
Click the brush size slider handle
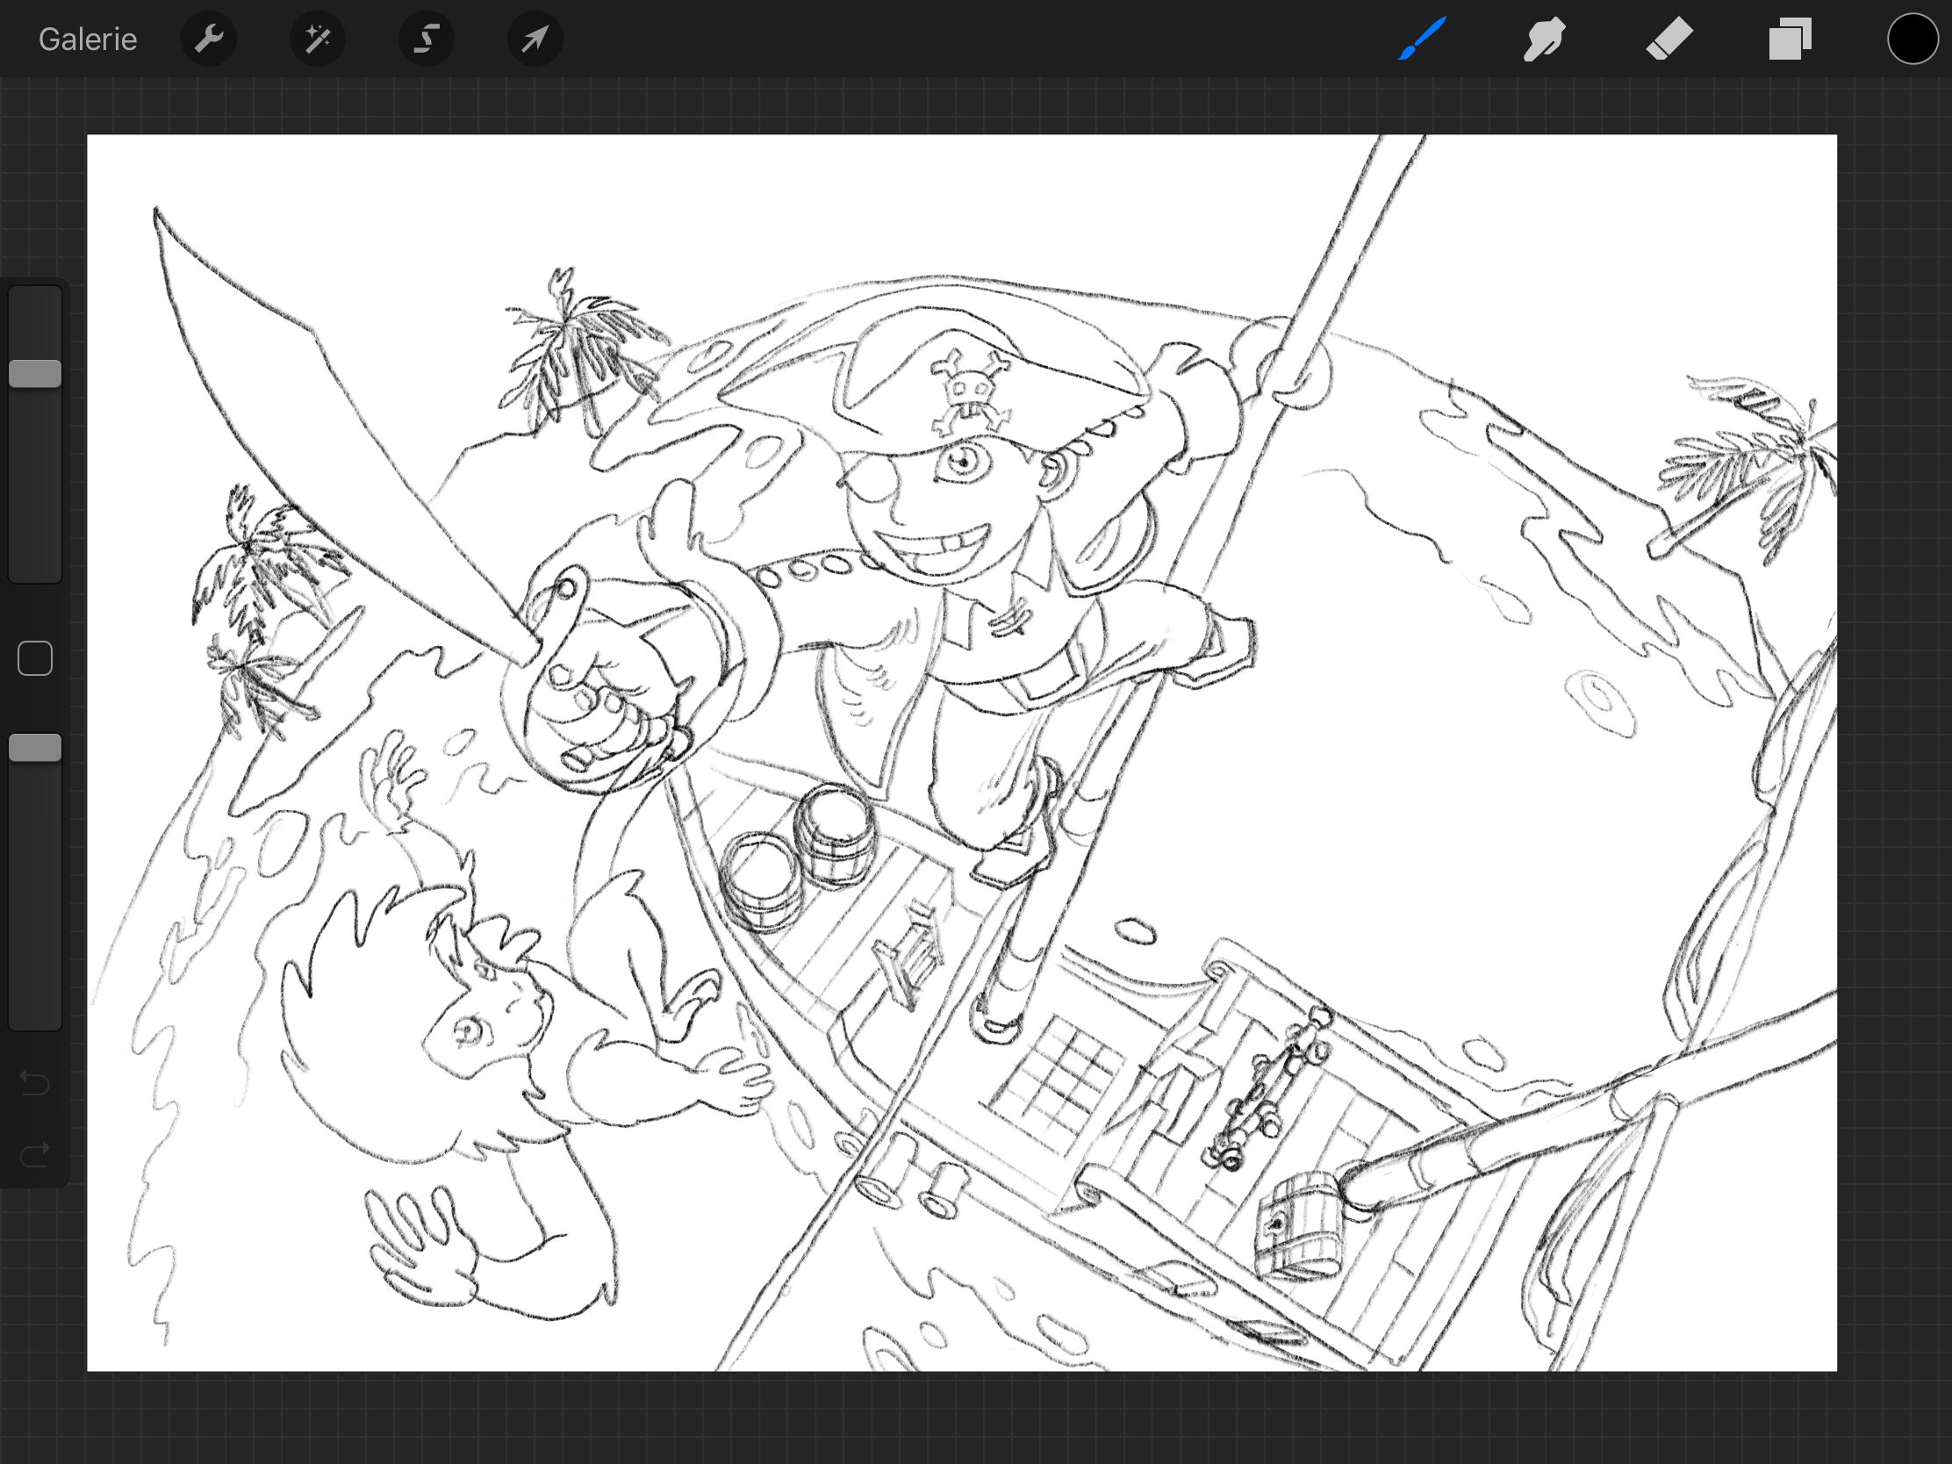point(35,373)
